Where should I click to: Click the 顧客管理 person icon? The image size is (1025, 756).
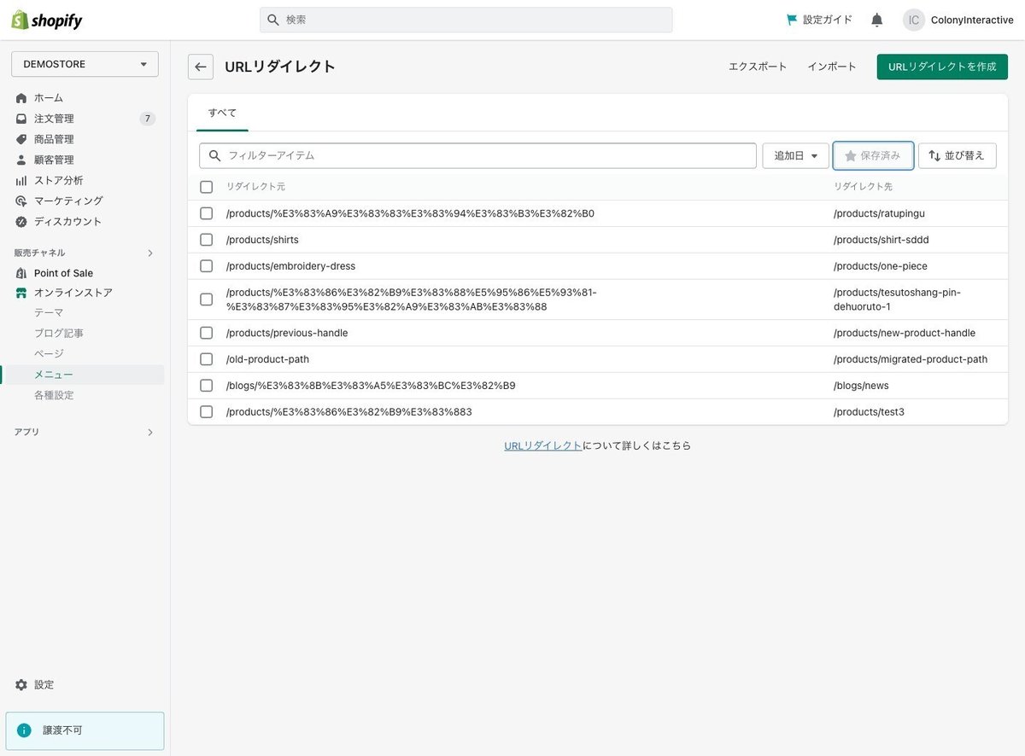[x=21, y=160]
